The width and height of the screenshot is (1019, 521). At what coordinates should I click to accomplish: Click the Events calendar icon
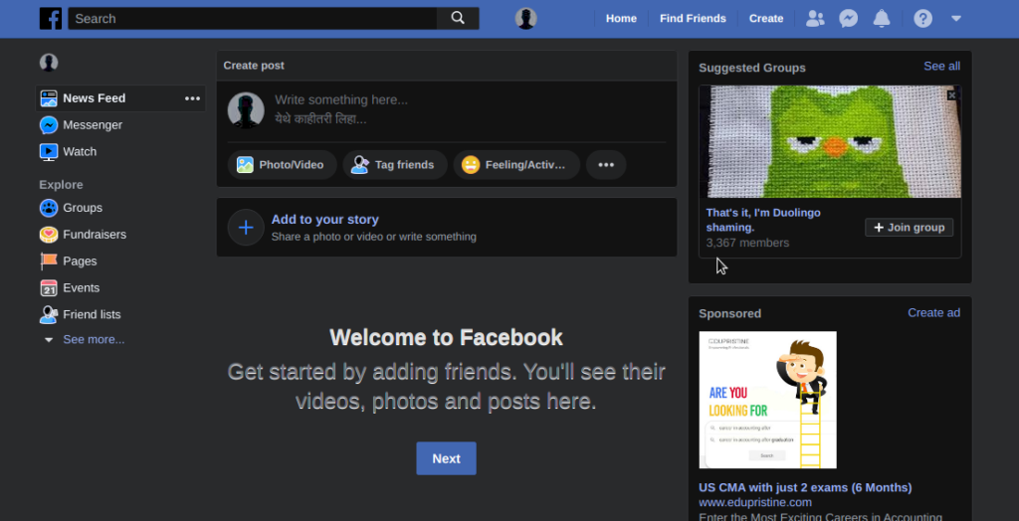(49, 287)
